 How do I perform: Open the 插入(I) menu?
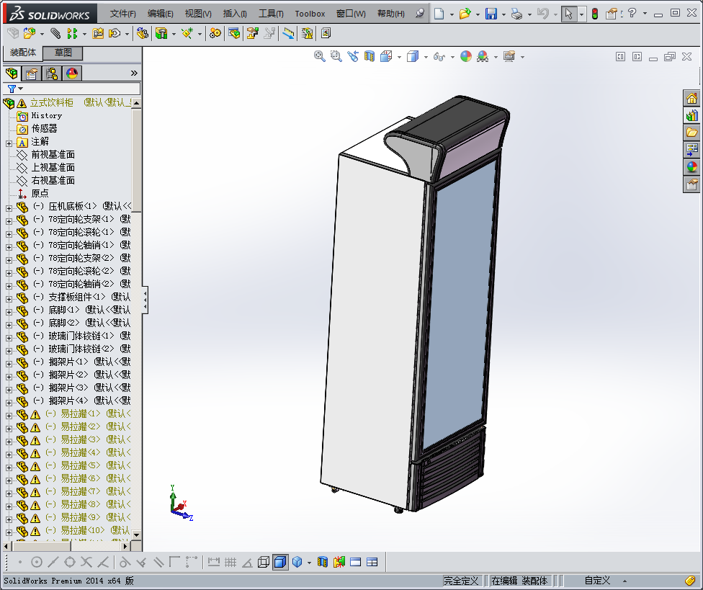click(x=235, y=14)
